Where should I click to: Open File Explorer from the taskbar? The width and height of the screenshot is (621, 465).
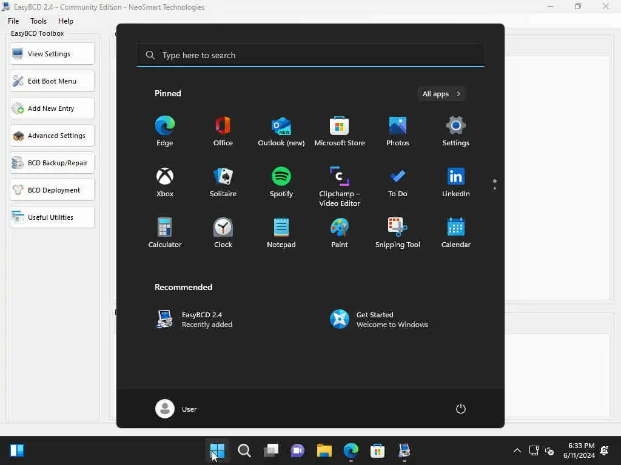(x=324, y=450)
